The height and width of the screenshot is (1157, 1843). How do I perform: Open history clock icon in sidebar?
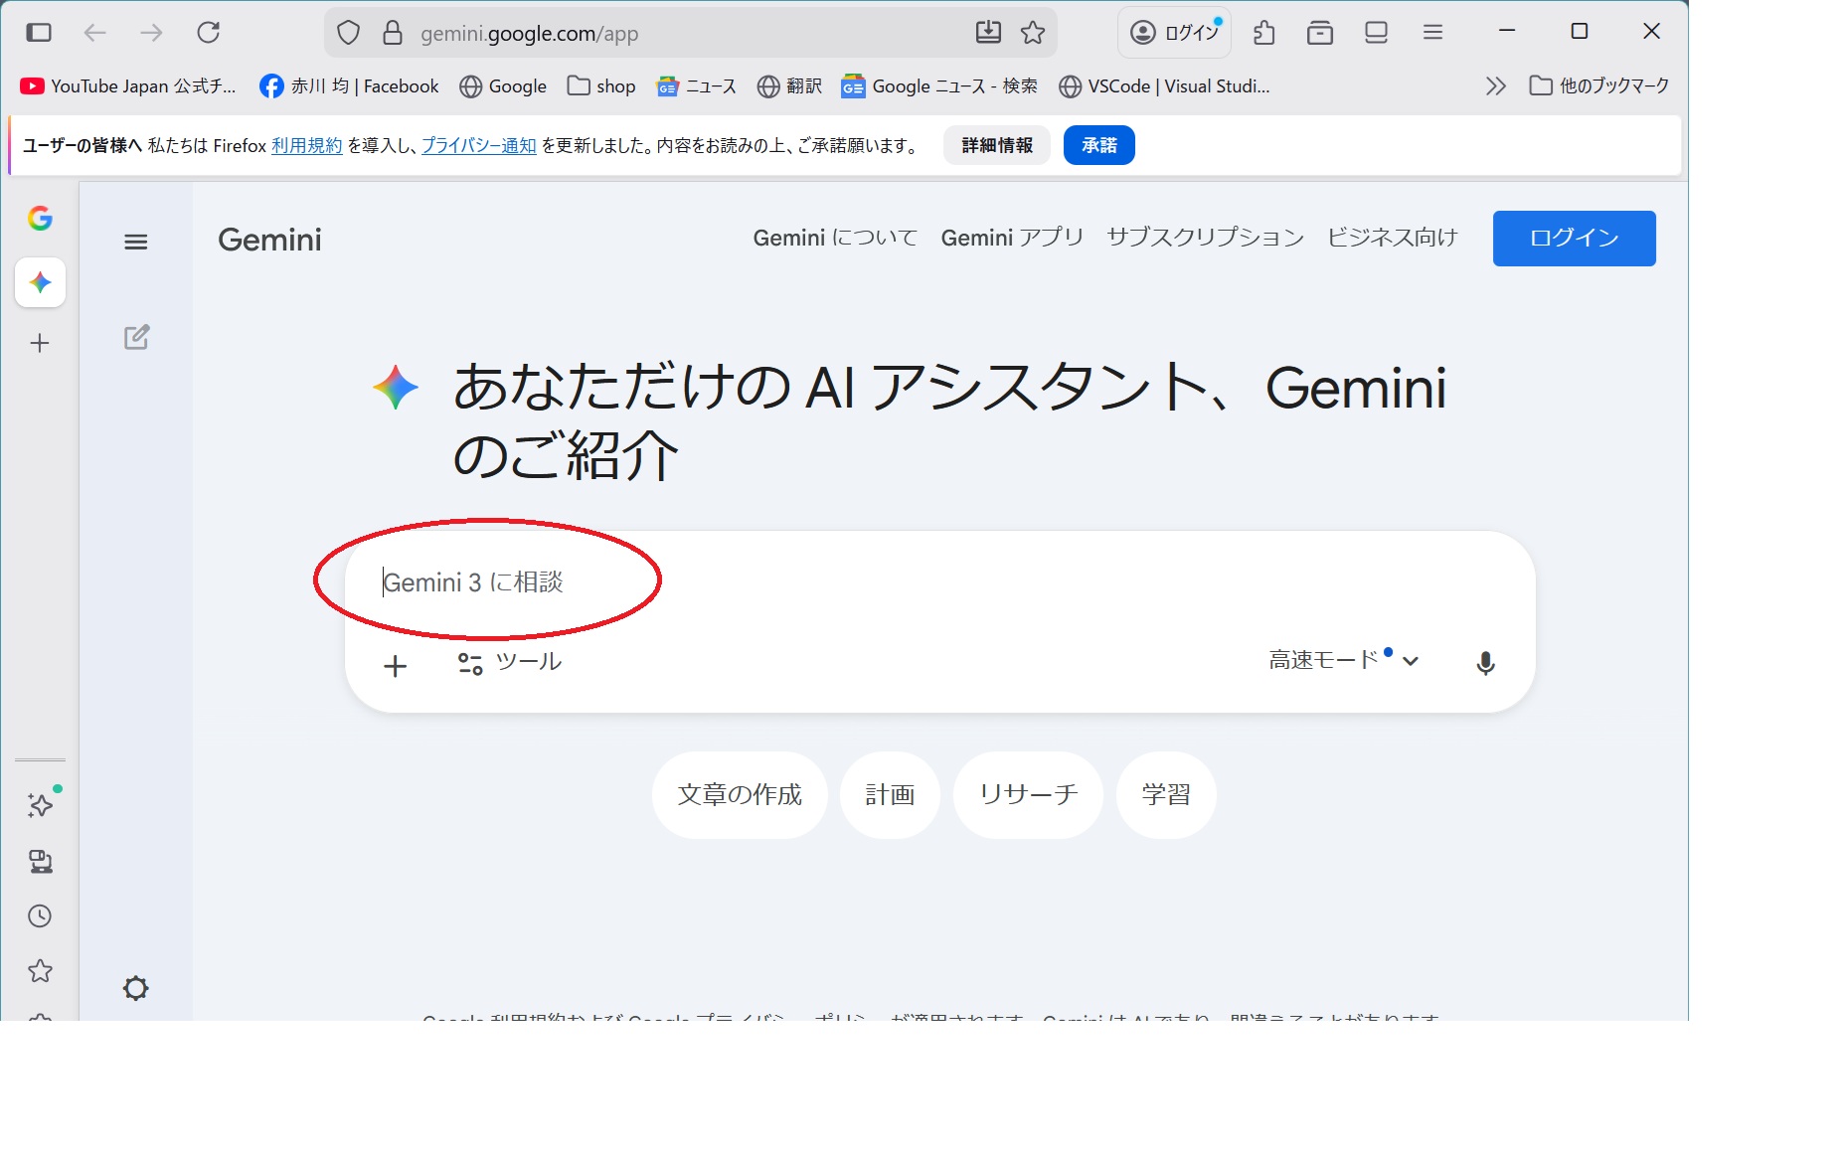click(41, 916)
